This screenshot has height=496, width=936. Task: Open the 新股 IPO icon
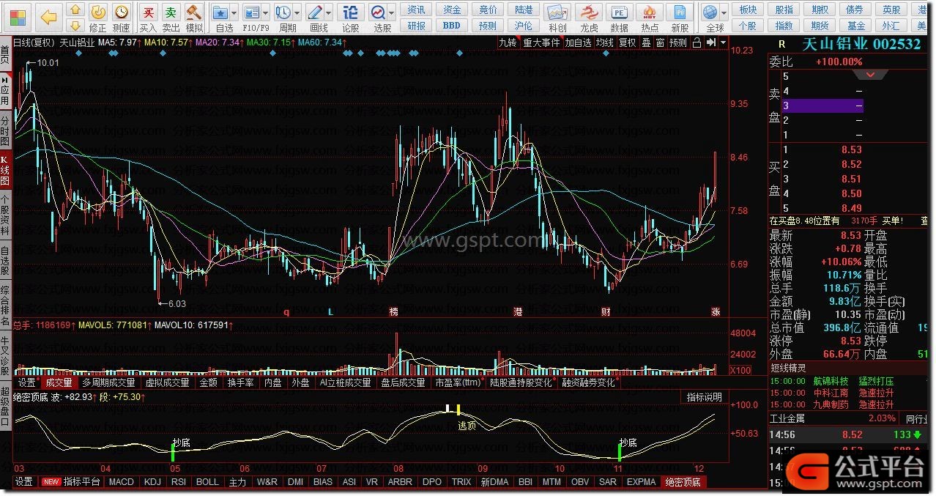[x=680, y=18]
